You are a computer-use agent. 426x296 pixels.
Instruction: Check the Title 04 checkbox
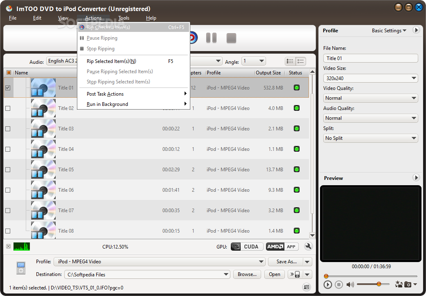(x=8, y=149)
